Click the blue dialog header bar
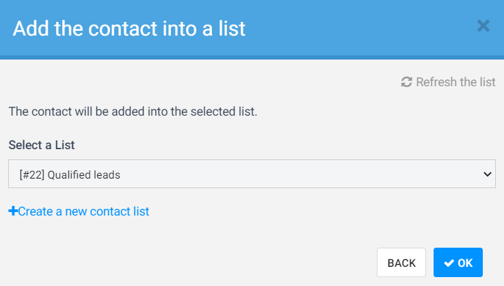 pyautogui.click(x=342, y=28)
